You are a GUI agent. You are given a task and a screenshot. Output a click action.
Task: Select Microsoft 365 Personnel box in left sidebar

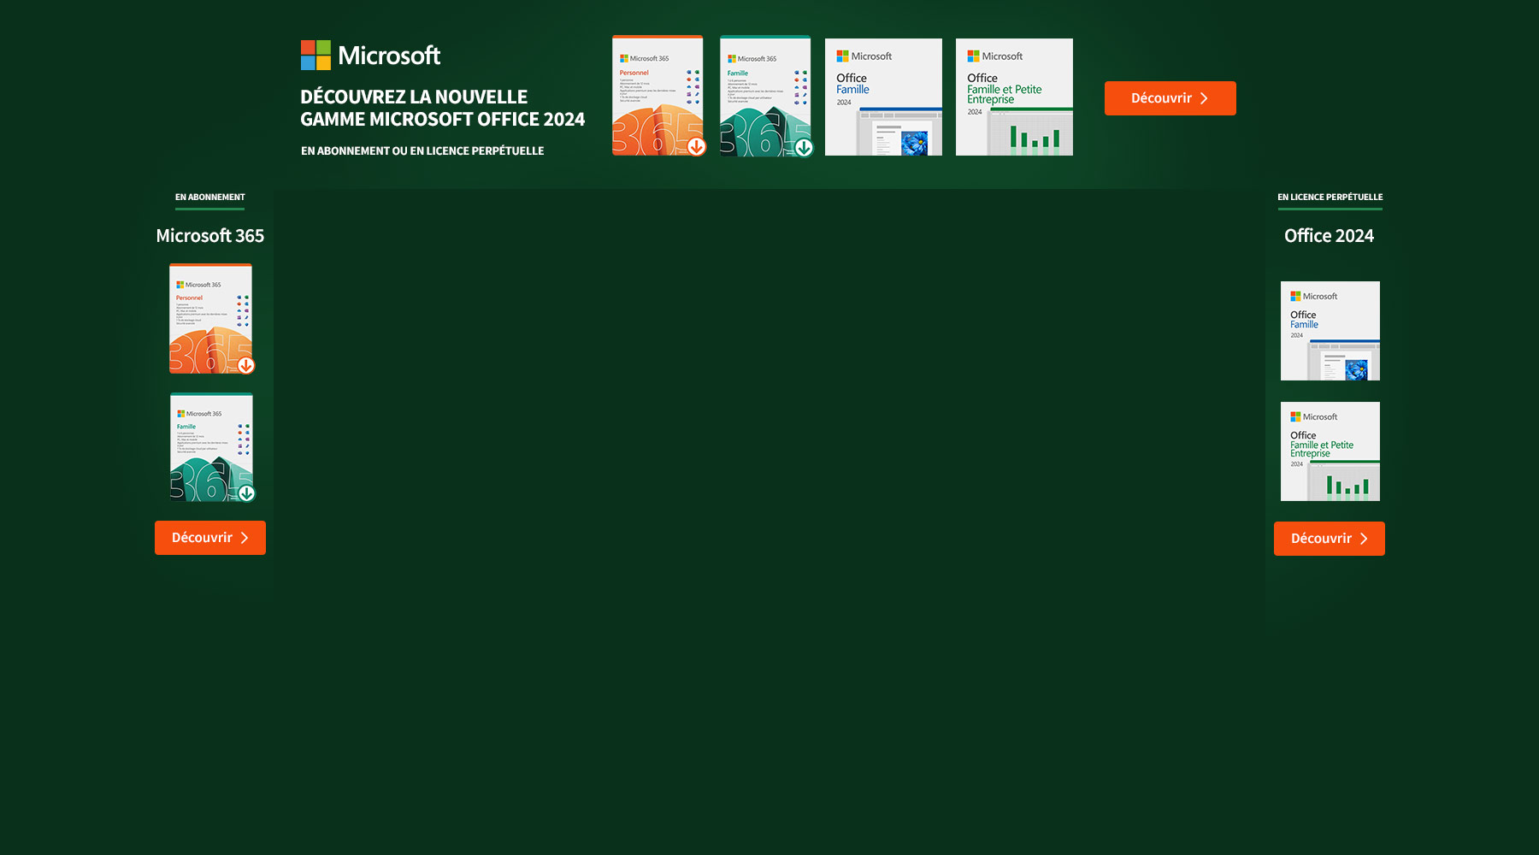[x=211, y=319]
